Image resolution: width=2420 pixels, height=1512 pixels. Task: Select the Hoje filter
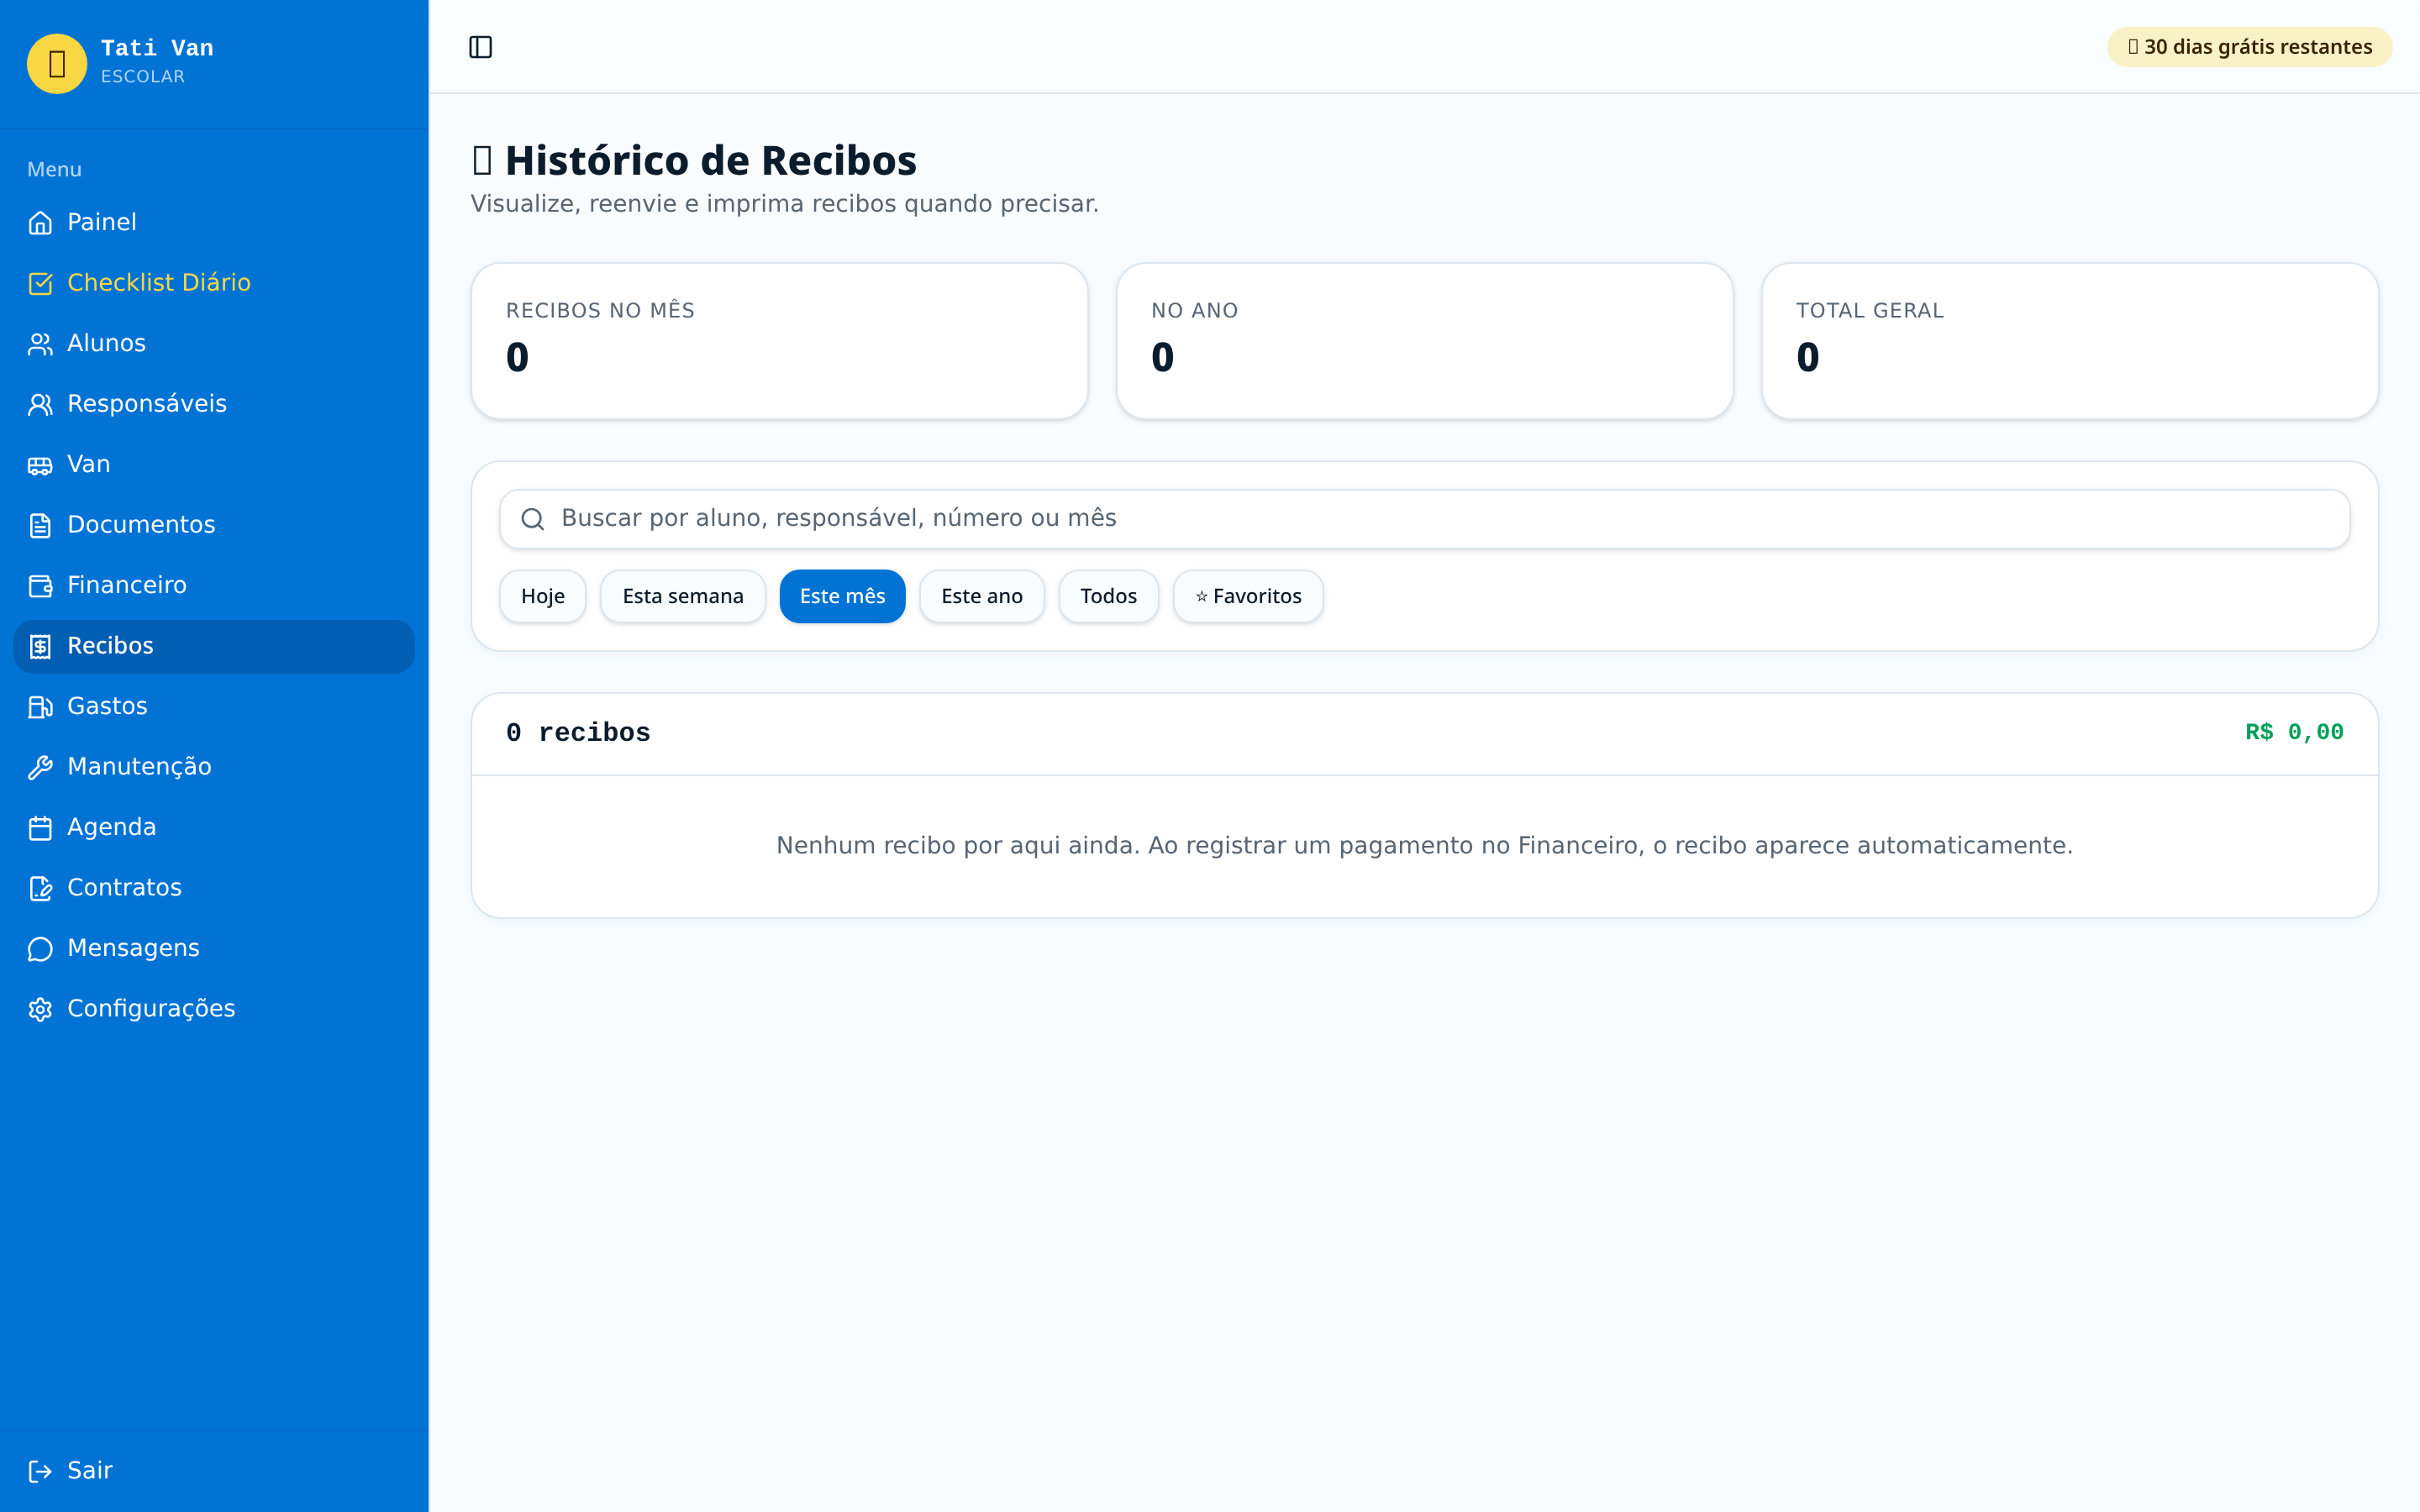click(543, 596)
